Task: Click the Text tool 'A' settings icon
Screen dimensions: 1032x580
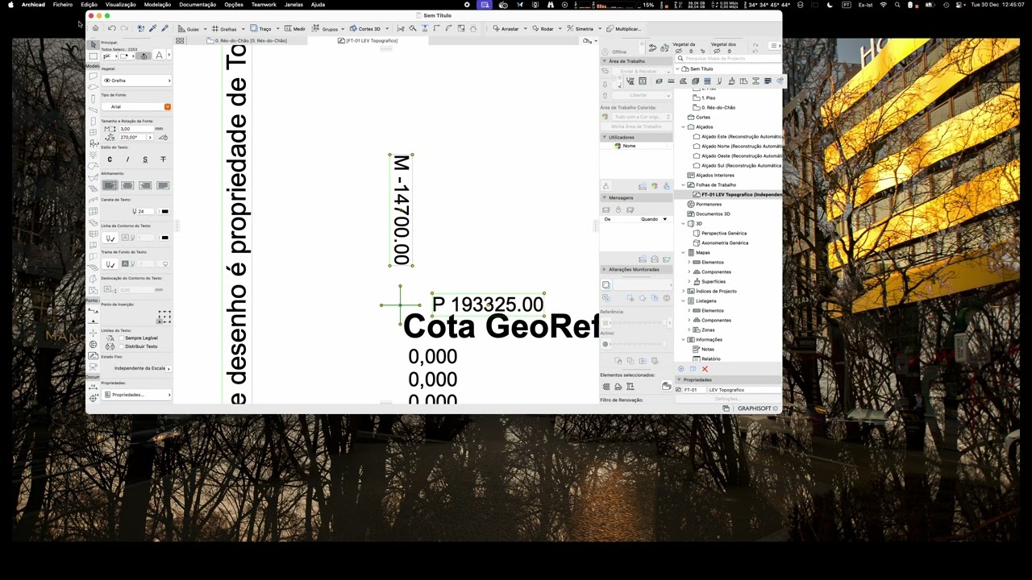Action: [159, 56]
